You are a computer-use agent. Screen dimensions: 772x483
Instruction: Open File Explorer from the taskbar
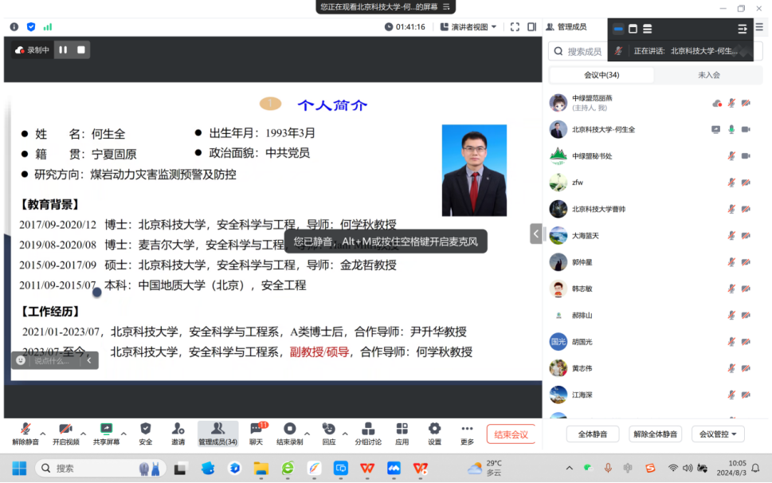click(261, 468)
